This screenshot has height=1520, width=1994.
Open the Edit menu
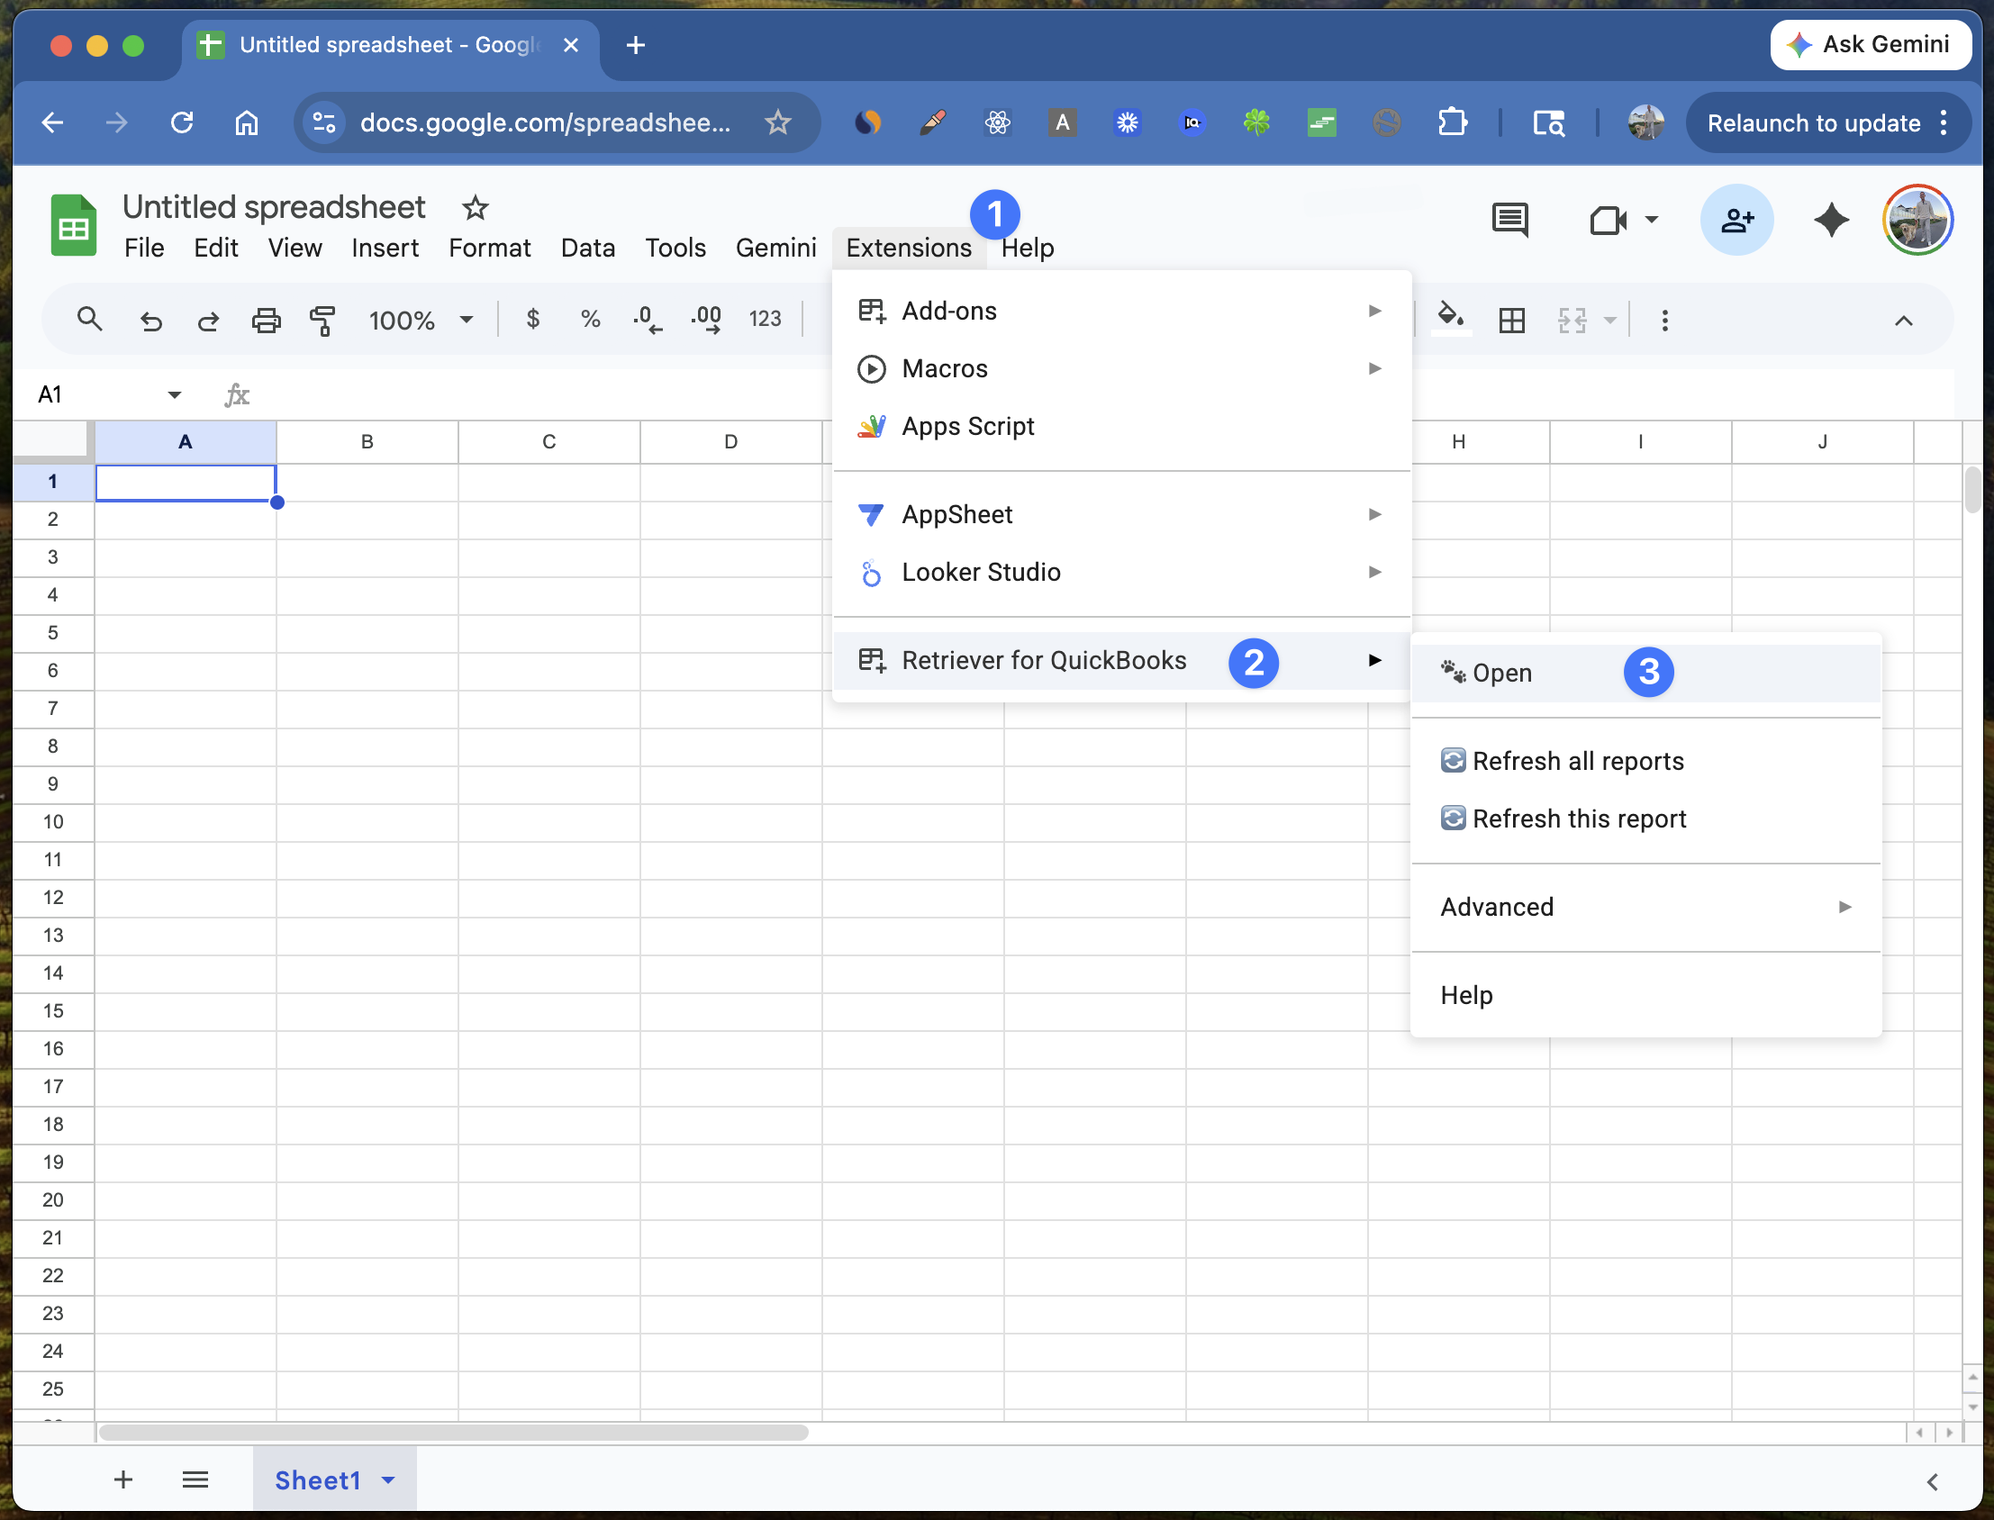215,248
